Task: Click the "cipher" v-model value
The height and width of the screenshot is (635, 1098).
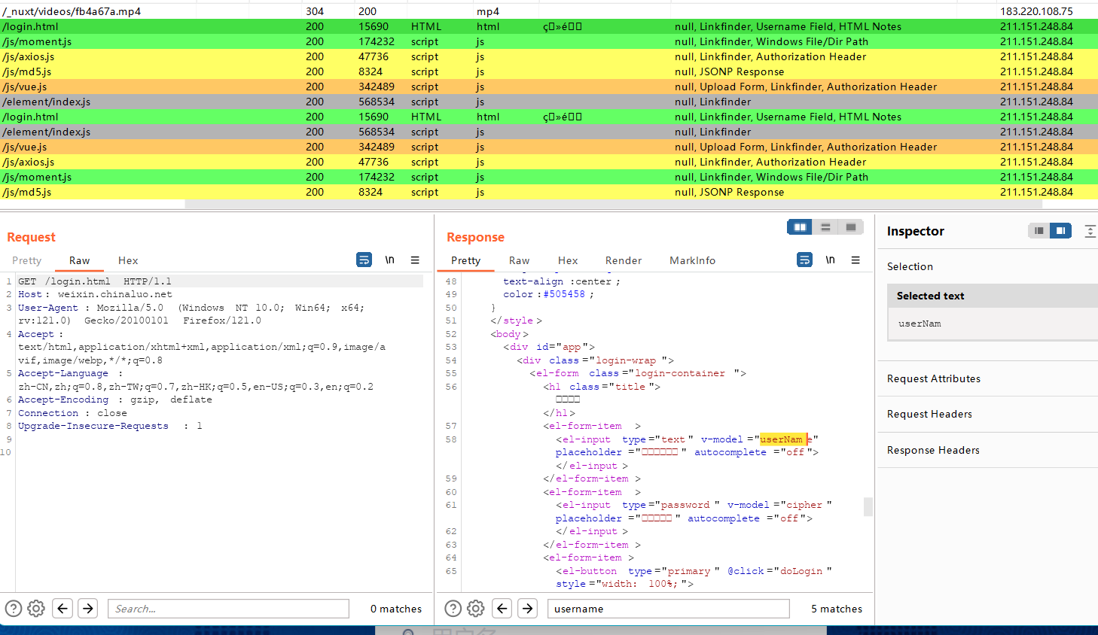Action: click(x=804, y=505)
